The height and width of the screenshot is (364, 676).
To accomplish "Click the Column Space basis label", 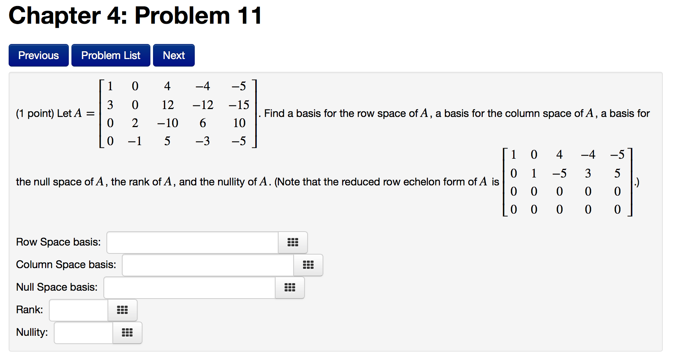I will click(x=66, y=265).
